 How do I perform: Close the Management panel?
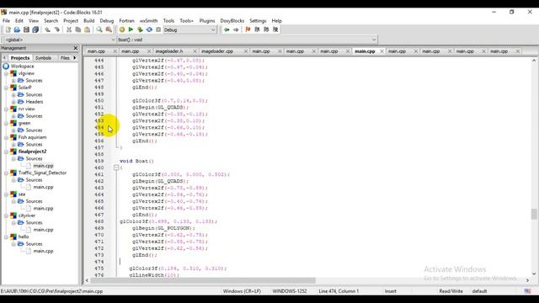(x=76, y=48)
